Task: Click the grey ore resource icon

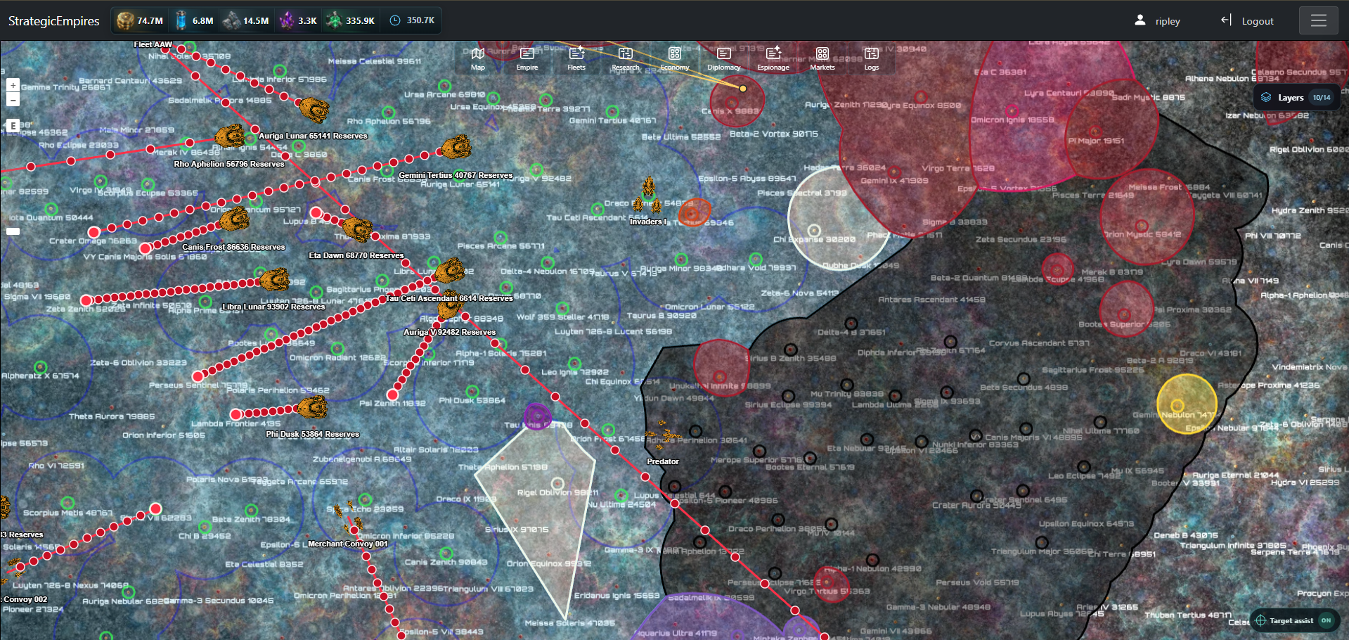Action: click(x=231, y=20)
